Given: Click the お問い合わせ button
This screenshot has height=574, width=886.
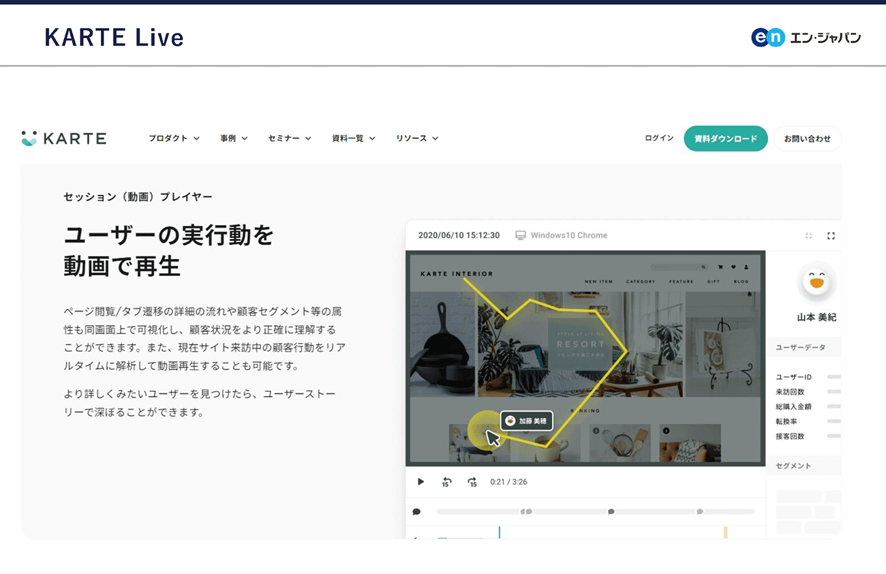Looking at the screenshot, I should (807, 138).
